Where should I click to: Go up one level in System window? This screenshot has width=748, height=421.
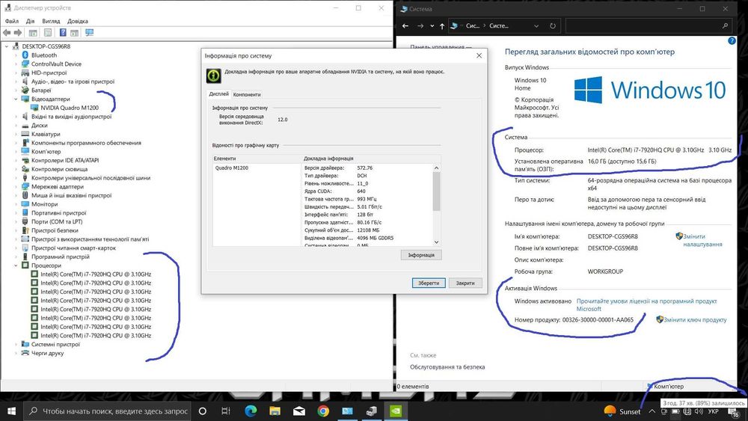tap(442, 25)
